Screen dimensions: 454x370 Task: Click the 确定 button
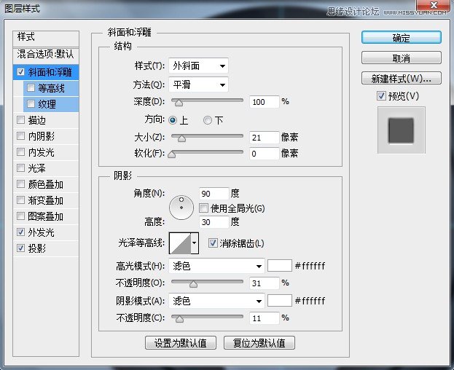(402, 38)
